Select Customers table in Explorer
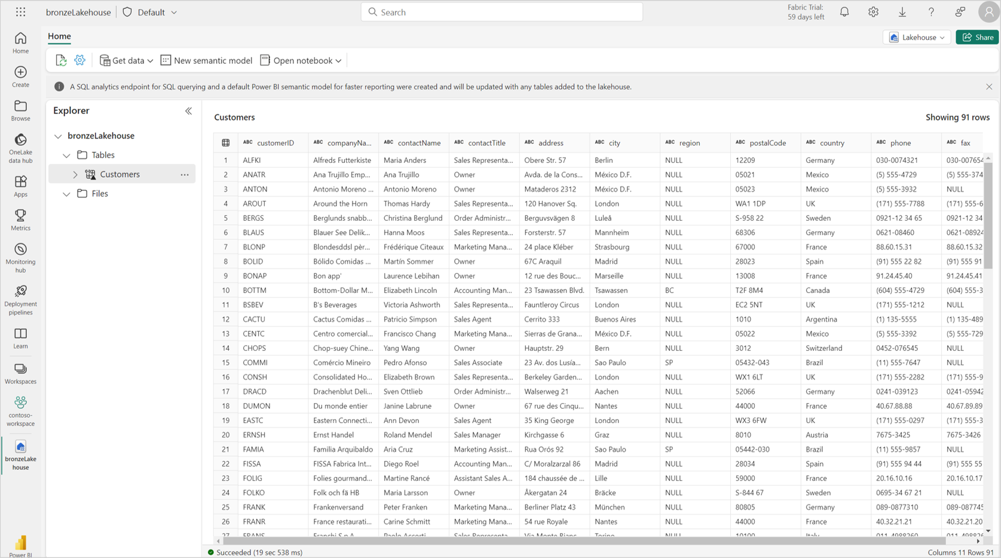This screenshot has width=1001, height=558. coord(120,174)
